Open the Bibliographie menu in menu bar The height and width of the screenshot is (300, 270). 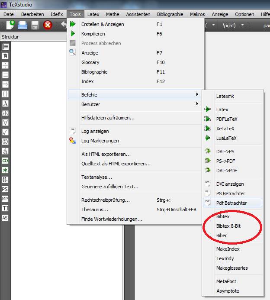point(170,14)
